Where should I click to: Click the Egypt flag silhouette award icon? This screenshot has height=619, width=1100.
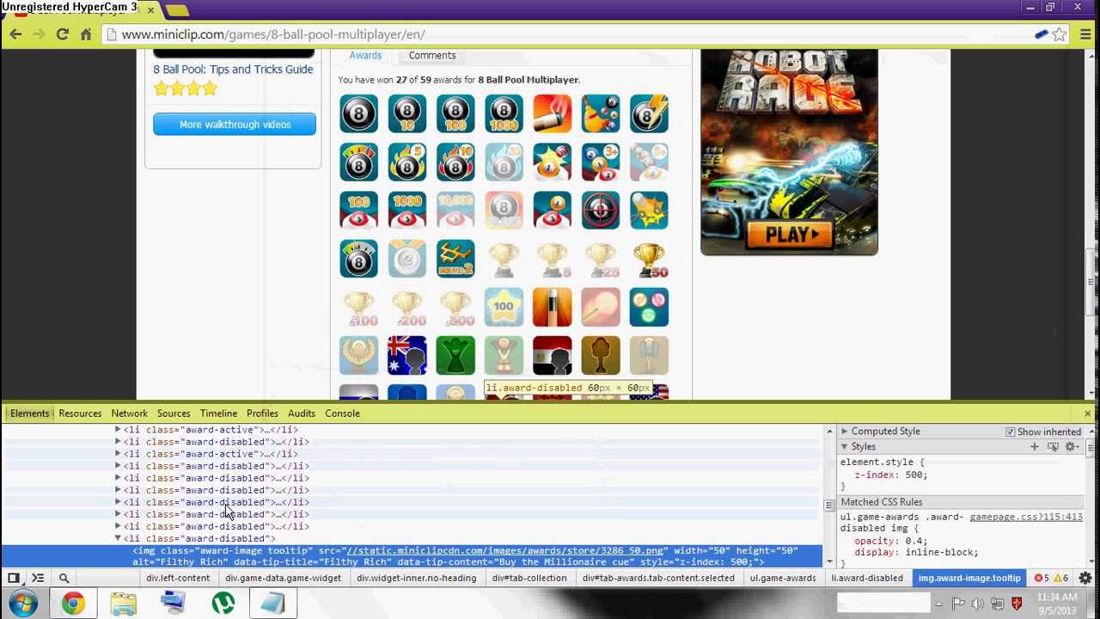(552, 355)
